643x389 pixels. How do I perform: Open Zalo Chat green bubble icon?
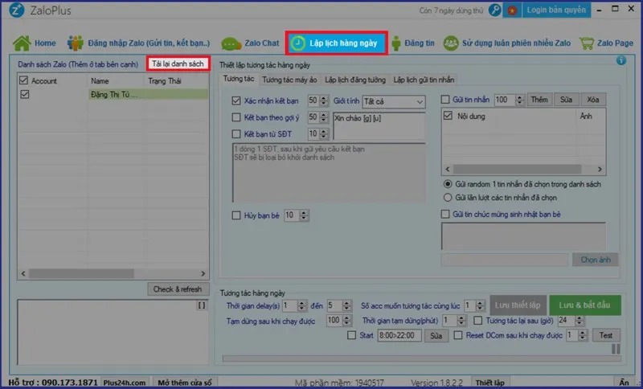pos(232,43)
